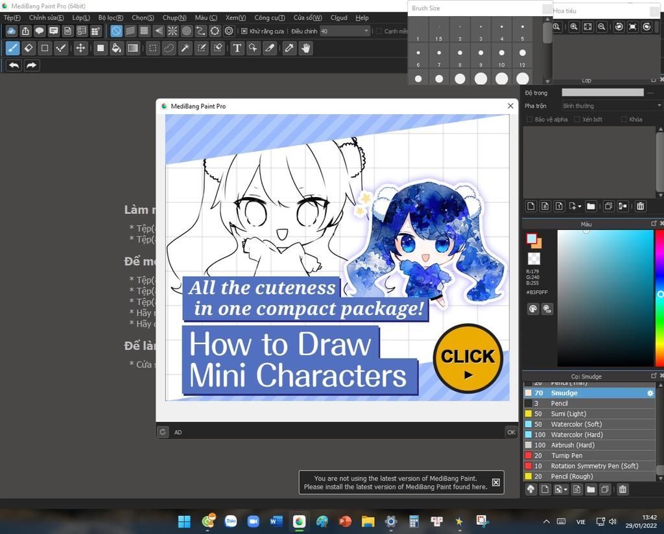The width and height of the screenshot is (664, 534).
Task: Select the rectangular Select tool
Action: click(153, 48)
